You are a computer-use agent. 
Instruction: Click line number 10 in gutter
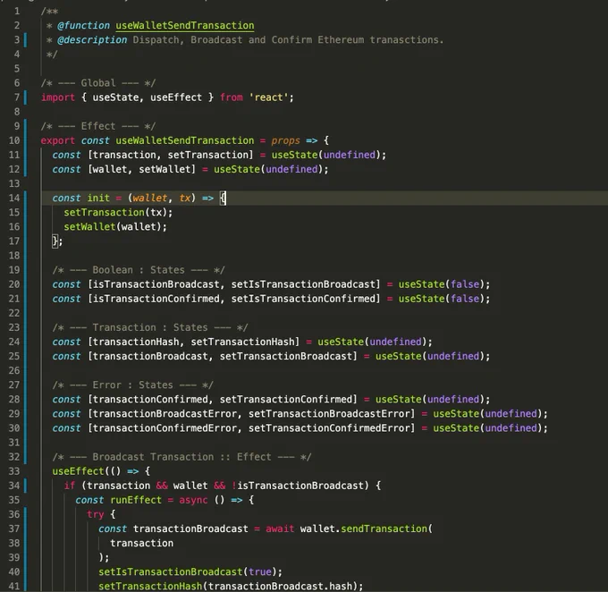[x=14, y=140]
